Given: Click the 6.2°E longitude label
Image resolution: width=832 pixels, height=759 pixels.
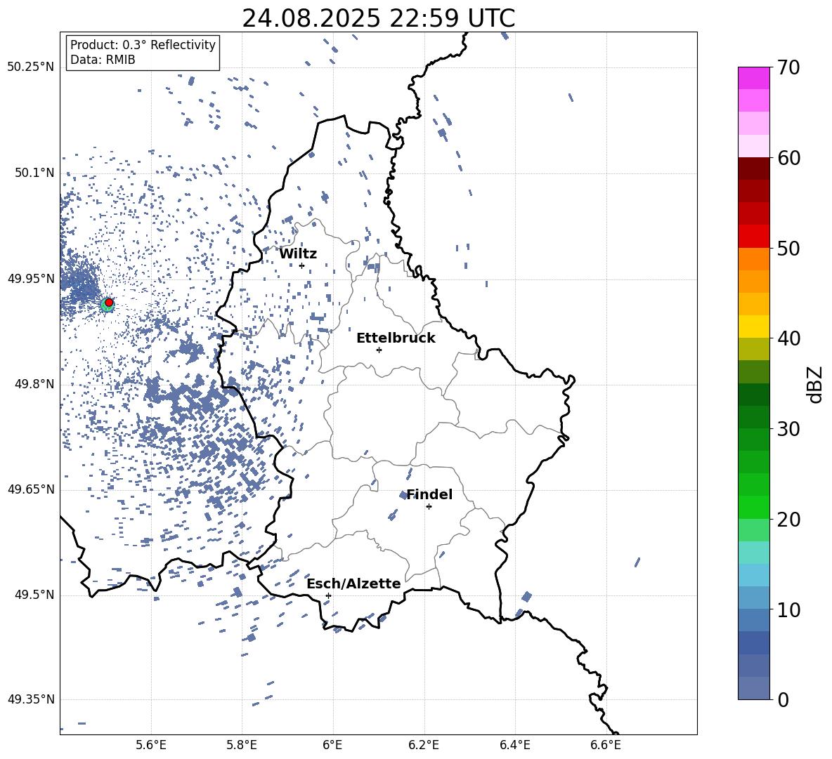Looking at the screenshot, I should click(424, 745).
